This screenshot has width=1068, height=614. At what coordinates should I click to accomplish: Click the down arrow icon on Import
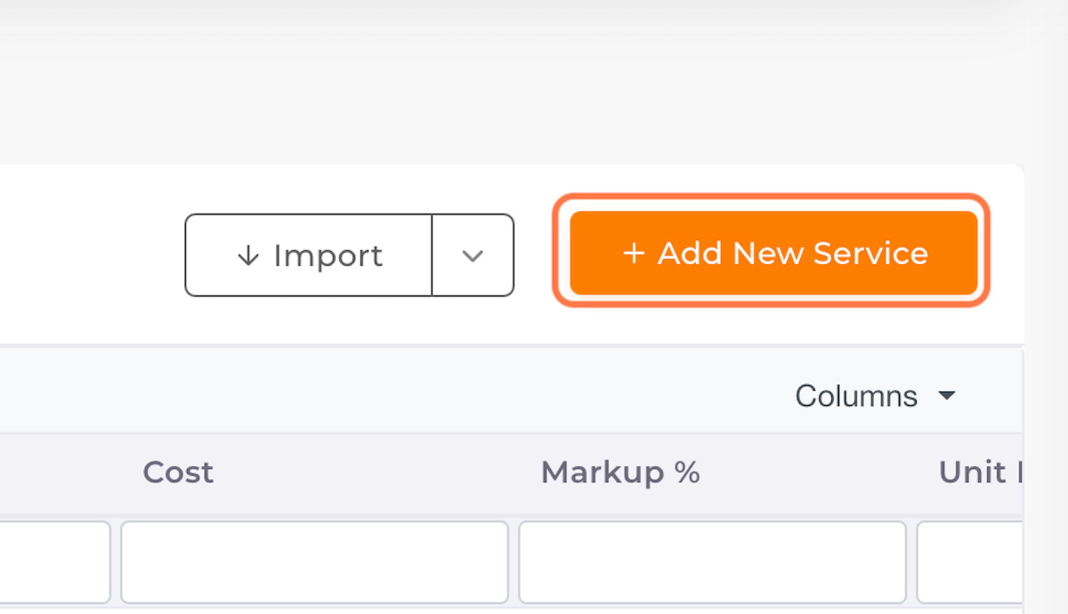click(x=248, y=256)
